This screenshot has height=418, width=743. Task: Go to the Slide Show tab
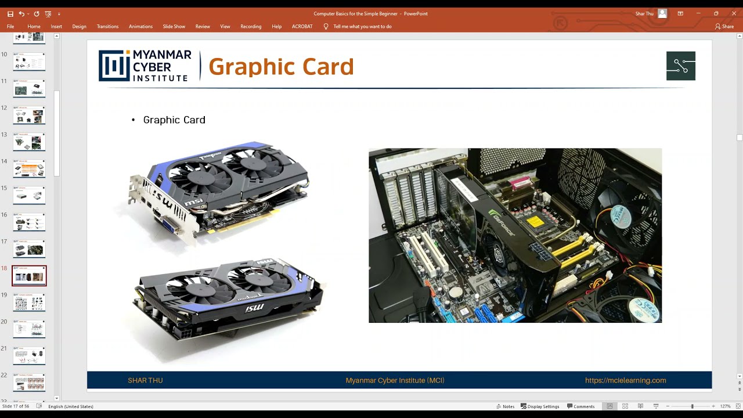[174, 27]
